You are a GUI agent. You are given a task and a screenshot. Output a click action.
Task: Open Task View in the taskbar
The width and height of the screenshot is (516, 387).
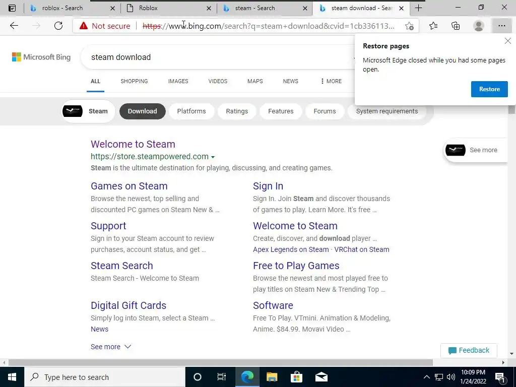pyautogui.click(x=222, y=377)
